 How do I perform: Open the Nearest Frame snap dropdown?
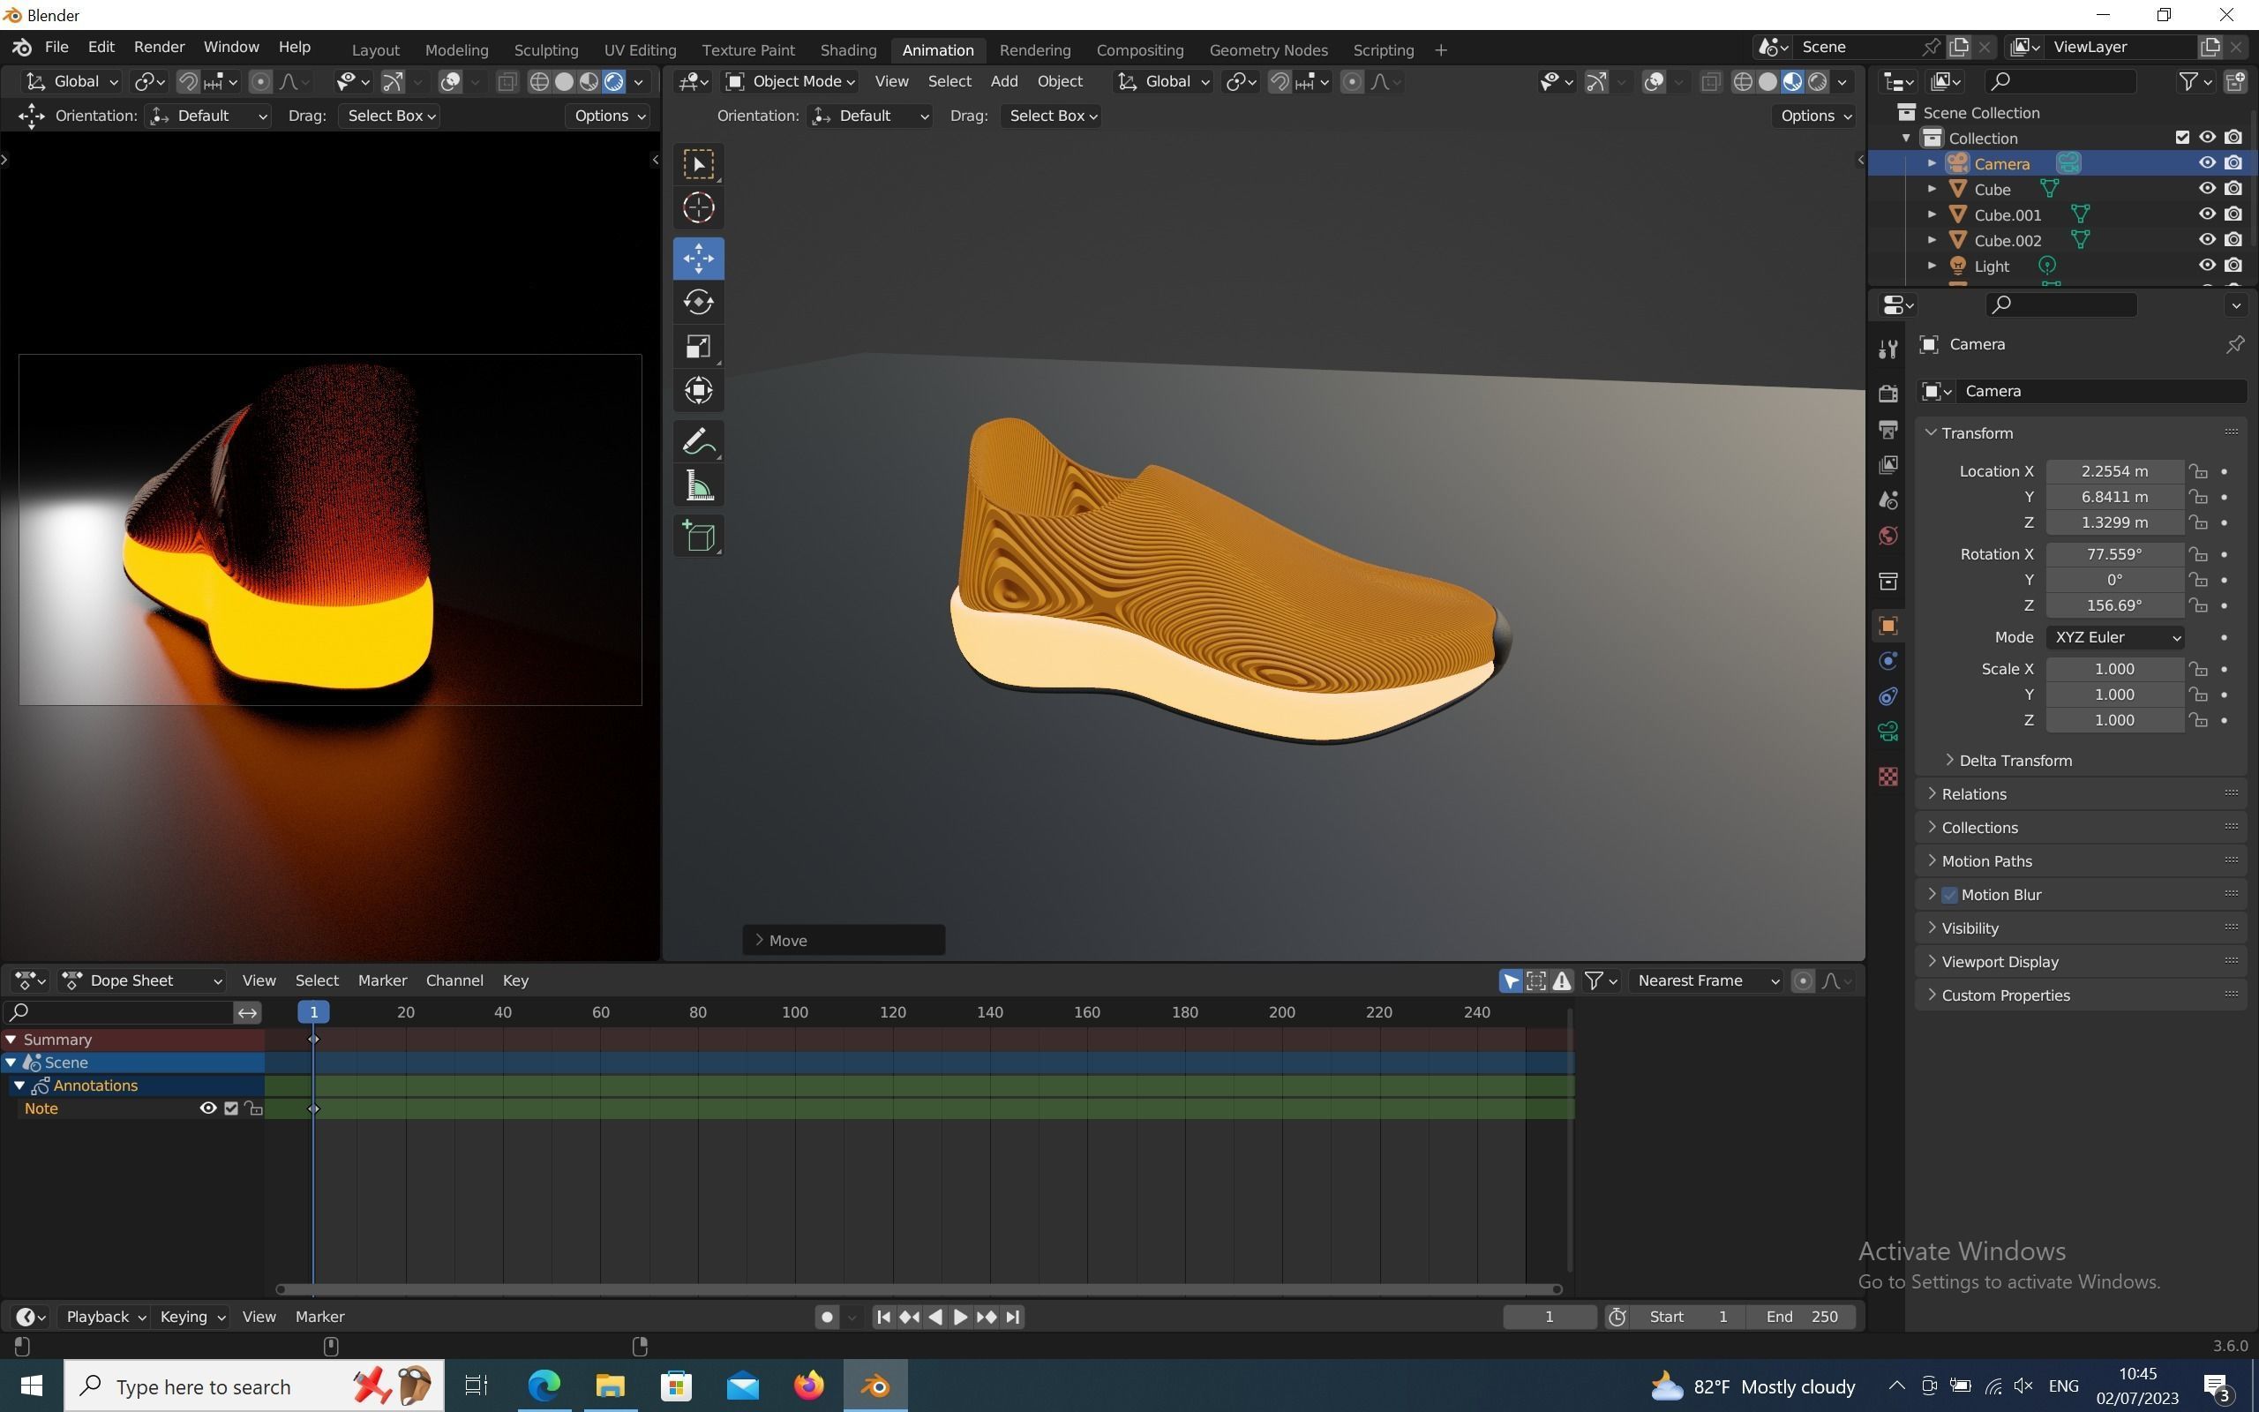(1706, 980)
